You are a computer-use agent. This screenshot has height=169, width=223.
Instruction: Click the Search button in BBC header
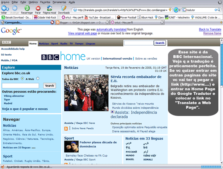pos(160,43)
